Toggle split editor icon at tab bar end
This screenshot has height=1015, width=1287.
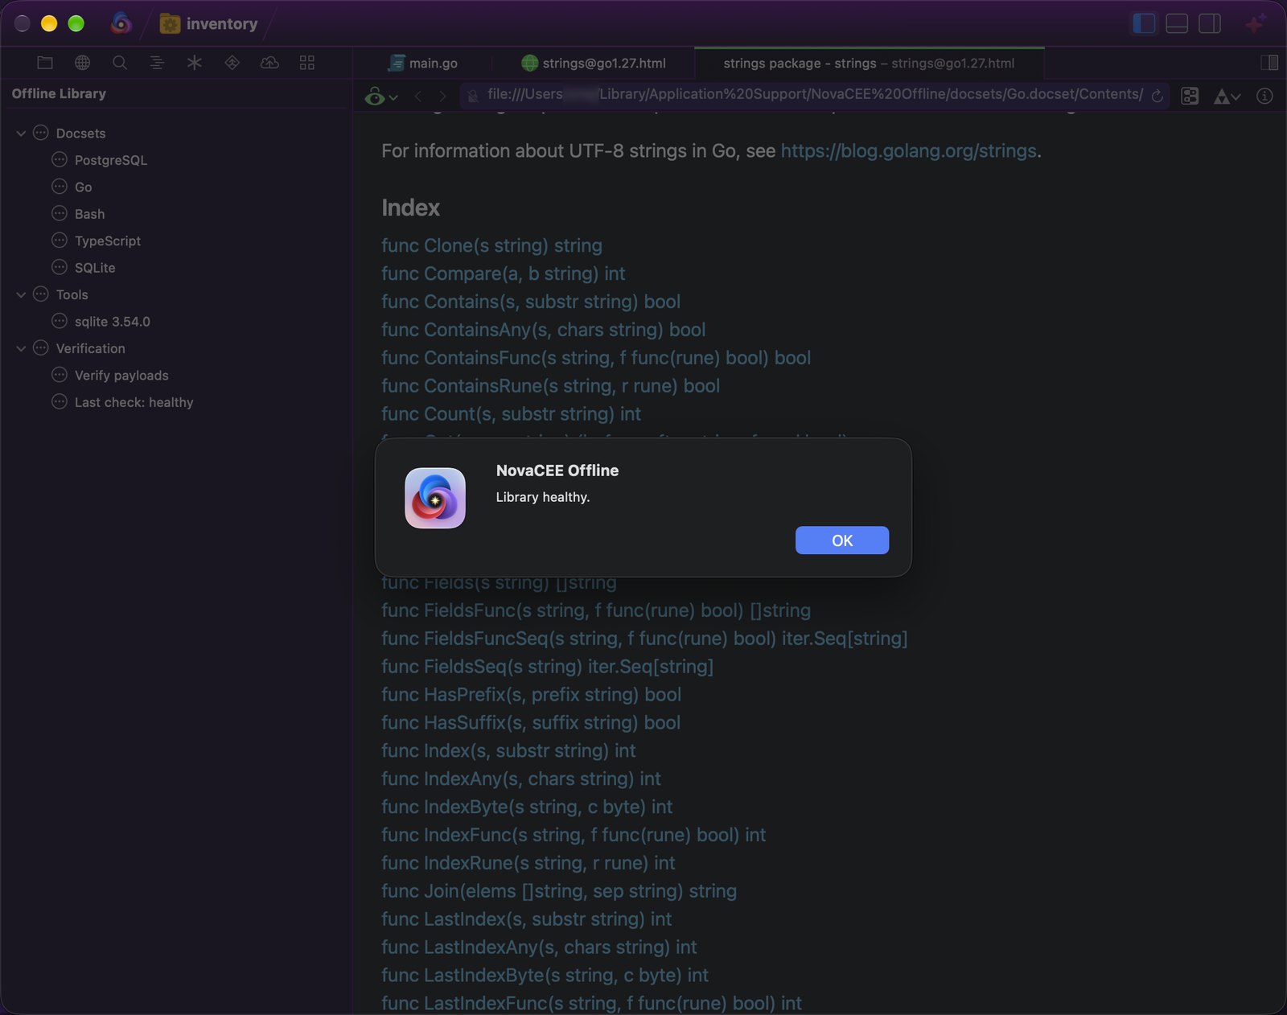click(1269, 63)
